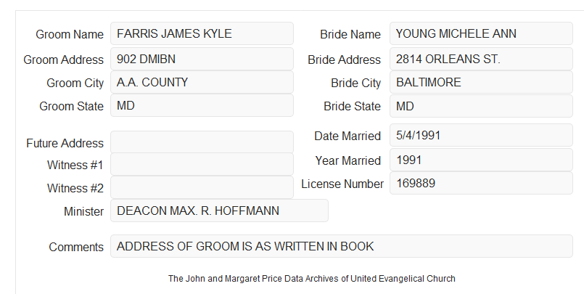
Task: Click the Comments text field
Action: [342, 246]
